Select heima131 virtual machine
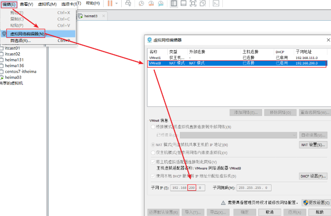The height and width of the screenshot is (216, 331). coord(14,60)
